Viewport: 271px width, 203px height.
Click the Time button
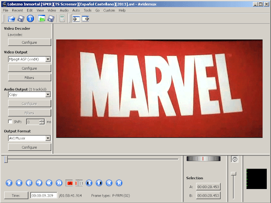coord(16,195)
